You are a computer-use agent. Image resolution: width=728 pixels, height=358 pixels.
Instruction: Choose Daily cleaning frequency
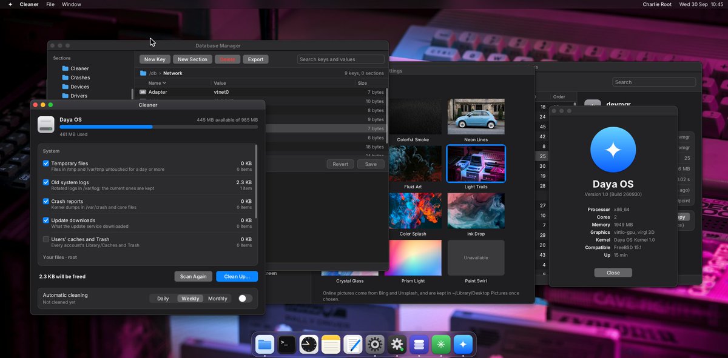163,299
